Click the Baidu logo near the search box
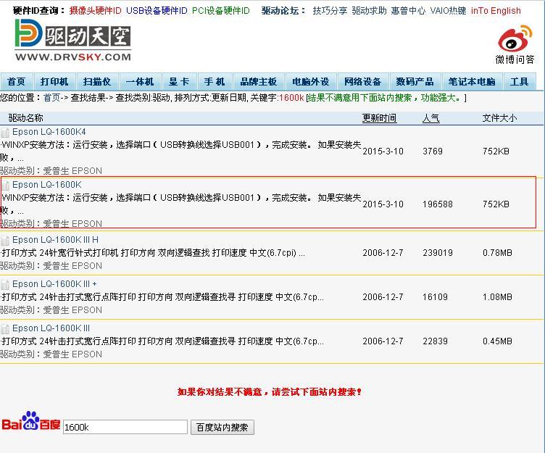This screenshot has height=453, width=545. point(31,421)
